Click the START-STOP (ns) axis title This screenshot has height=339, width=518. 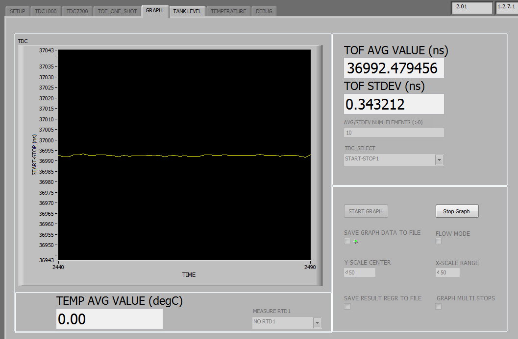pyautogui.click(x=34, y=155)
